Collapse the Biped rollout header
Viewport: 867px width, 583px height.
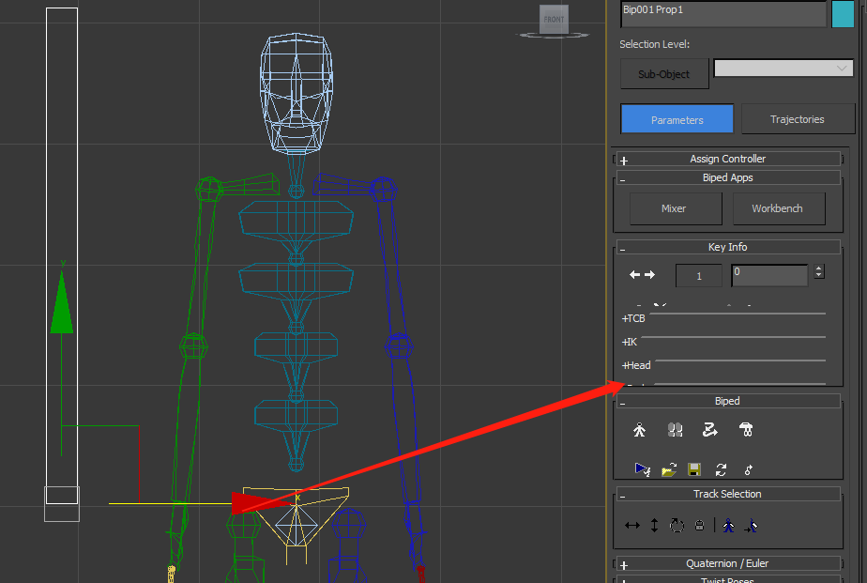(x=728, y=401)
